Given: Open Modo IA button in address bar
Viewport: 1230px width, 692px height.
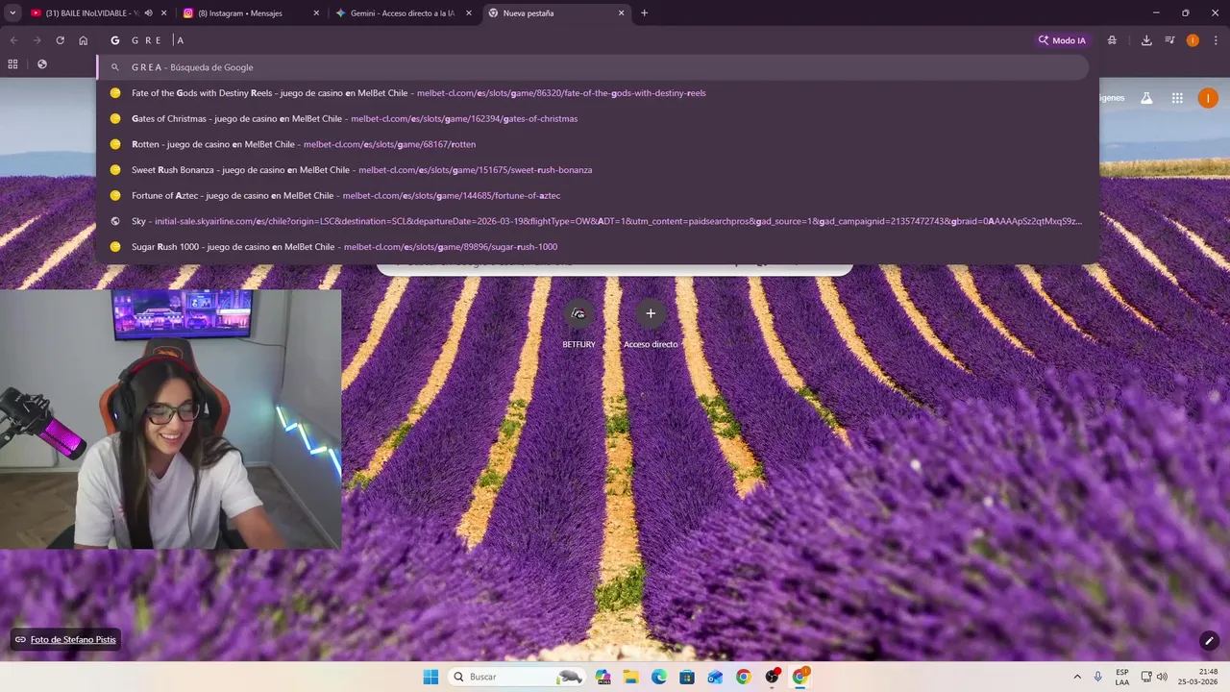Looking at the screenshot, I should 1062,40.
